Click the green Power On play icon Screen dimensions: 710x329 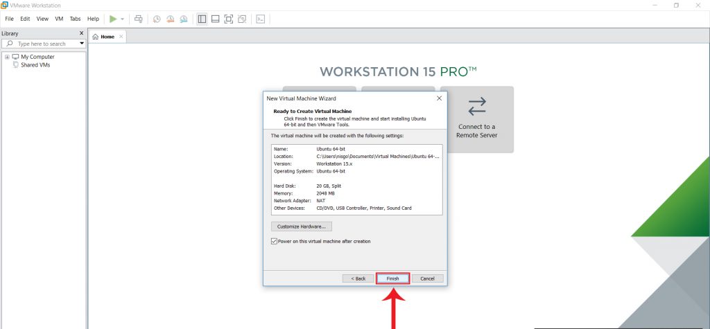point(113,19)
